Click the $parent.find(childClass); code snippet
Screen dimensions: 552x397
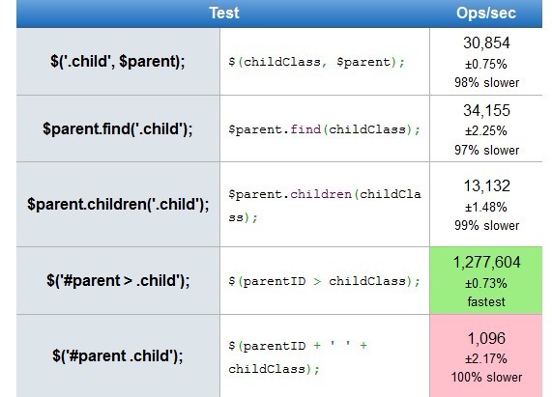(x=324, y=129)
